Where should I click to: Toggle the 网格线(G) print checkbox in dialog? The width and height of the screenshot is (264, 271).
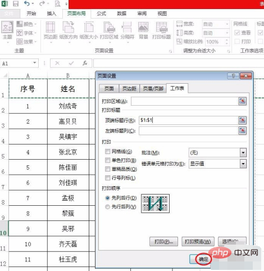click(108, 151)
